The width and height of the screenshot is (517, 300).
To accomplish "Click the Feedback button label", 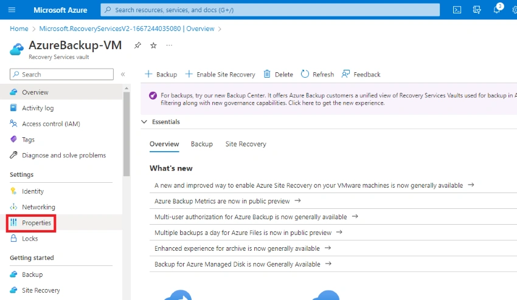I will click(367, 75).
